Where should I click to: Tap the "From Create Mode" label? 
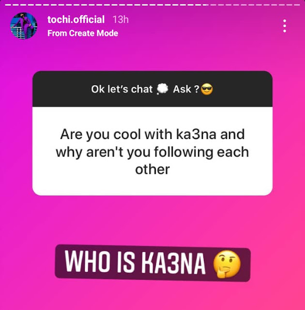click(83, 33)
